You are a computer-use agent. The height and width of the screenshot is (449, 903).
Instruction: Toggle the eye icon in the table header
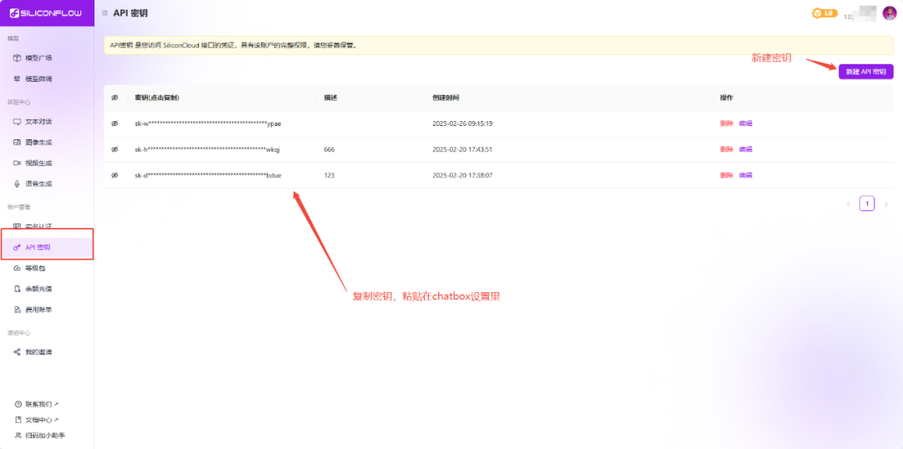click(115, 98)
